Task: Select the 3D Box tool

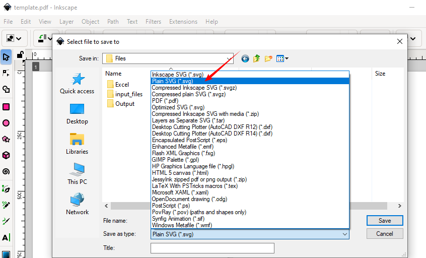Action: click(6, 155)
